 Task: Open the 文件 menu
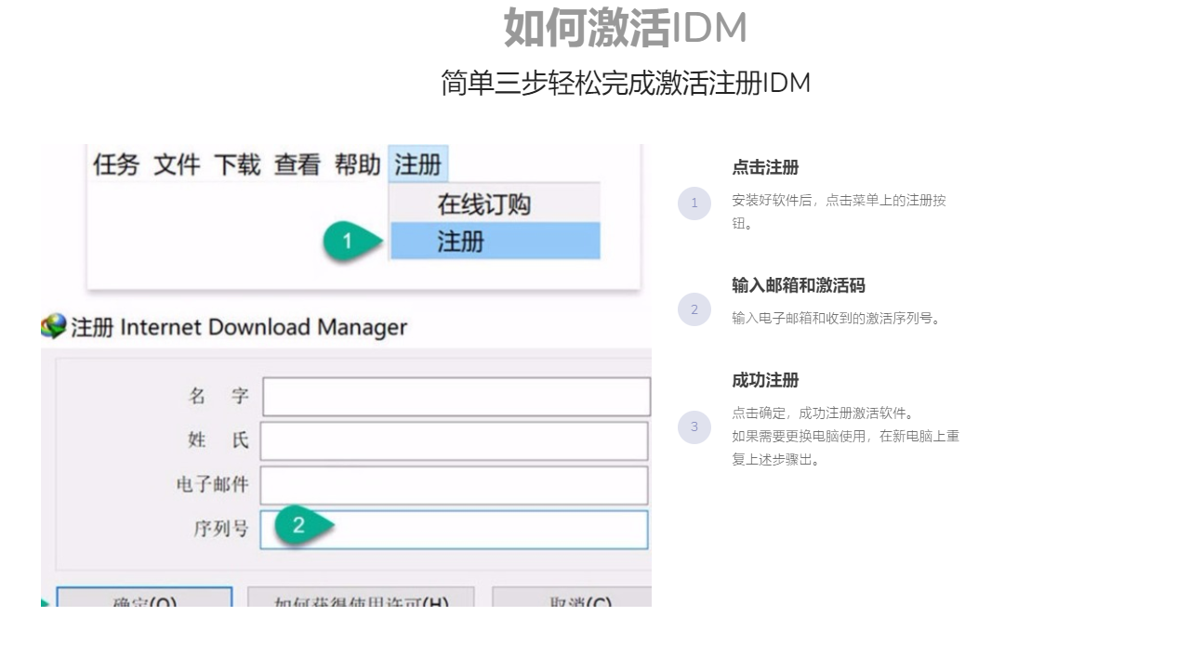(177, 165)
